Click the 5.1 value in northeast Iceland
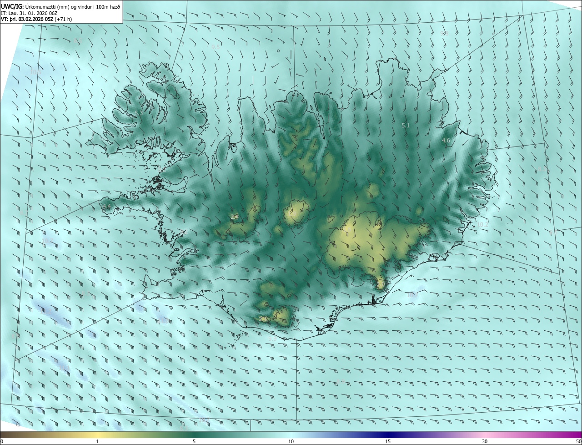 (406, 125)
